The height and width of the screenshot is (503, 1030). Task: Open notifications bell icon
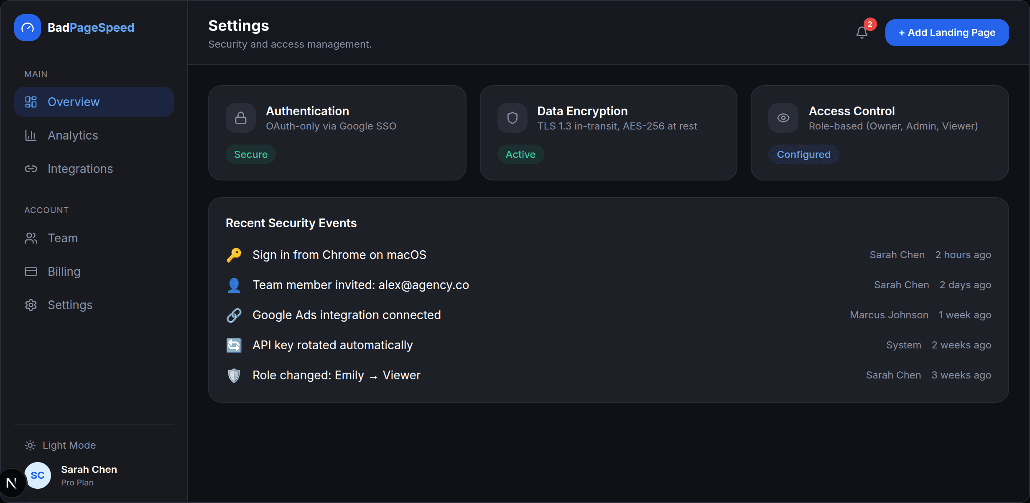[x=862, y=33]
